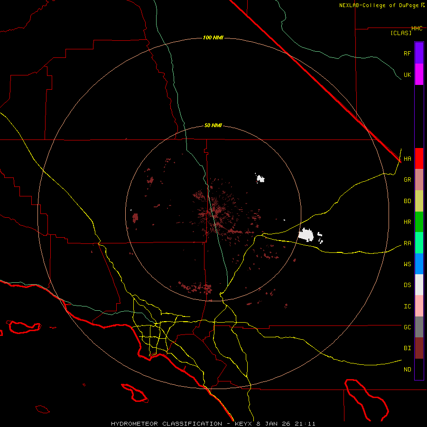Choose the yellow BD legend swatch

pyautogui.click(x=419, y=201)
